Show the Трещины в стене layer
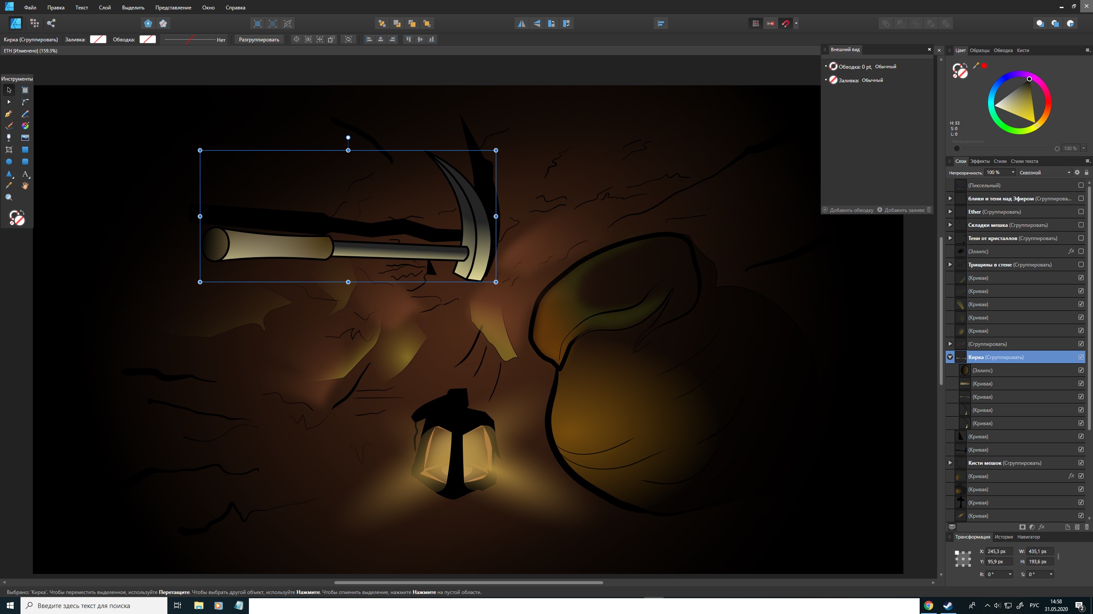 coord(1081,264)
